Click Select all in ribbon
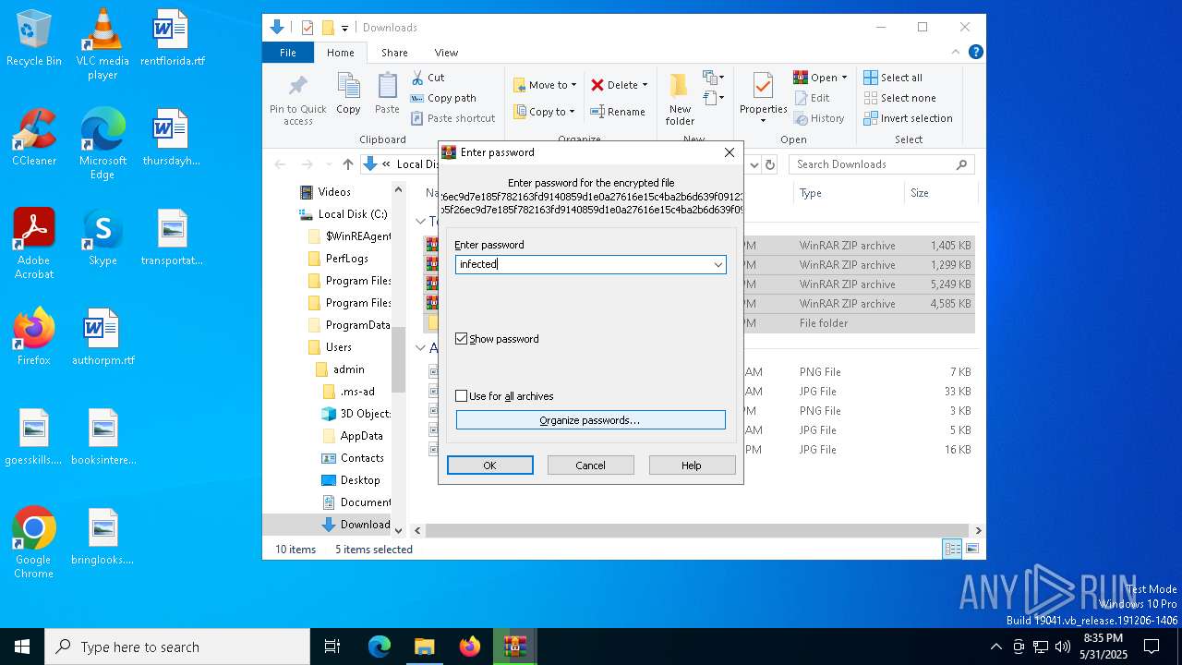The height and width of the screenshot is (665, 1182). pyautogui.click(x=893, y=78)
